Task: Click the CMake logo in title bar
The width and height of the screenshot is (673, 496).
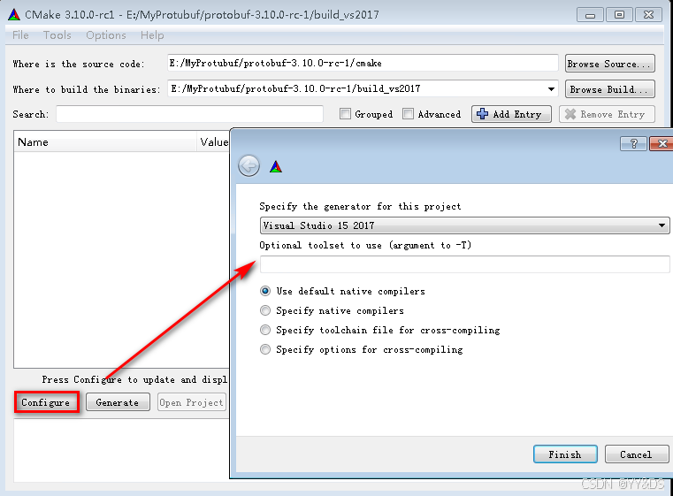Action: click(14, 14)
